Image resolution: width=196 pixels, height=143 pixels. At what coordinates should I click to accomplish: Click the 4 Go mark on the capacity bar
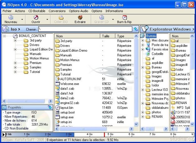(x=89, y=134)
